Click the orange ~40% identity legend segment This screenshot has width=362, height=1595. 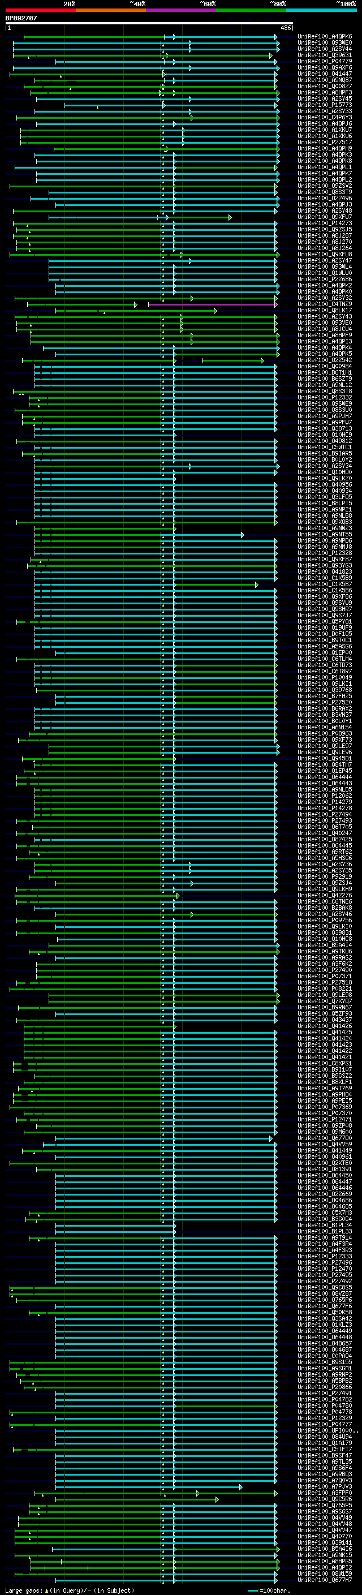111,10
